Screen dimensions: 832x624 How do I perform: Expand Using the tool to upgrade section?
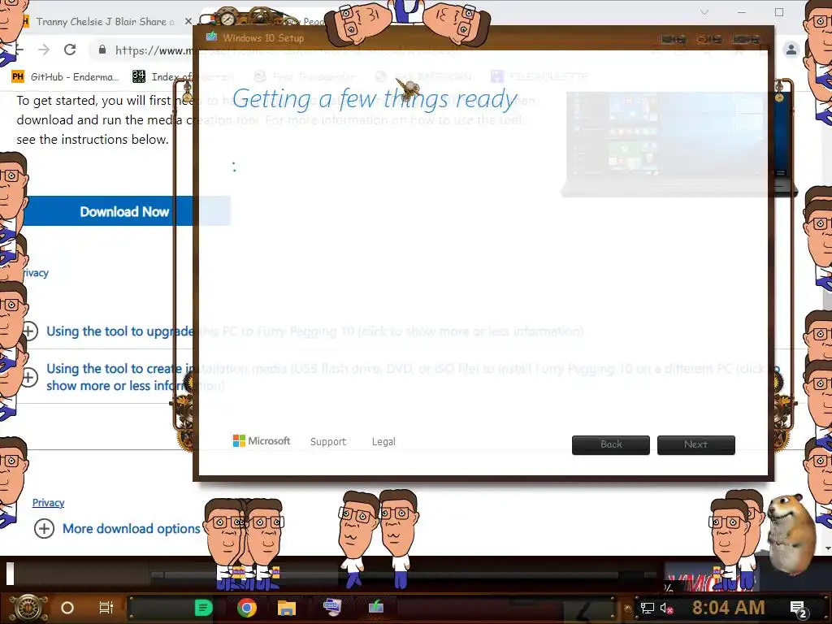tap(29, 331)
